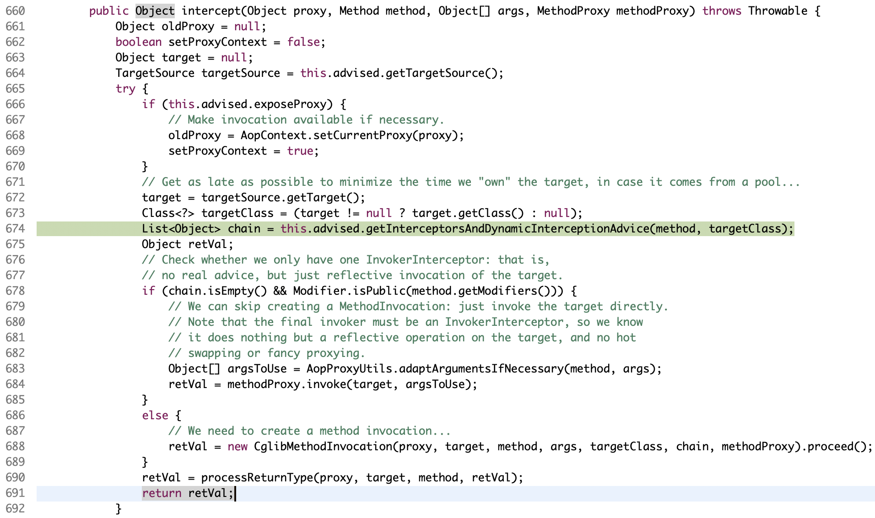The width and height of the screenshot is (875, 518).
Task: Click 'targetSource.getTarget()' on line 672
Action: point(280,198)
